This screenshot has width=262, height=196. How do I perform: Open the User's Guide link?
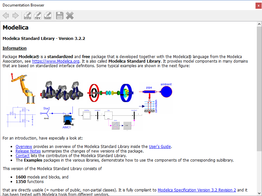(159, 146)
